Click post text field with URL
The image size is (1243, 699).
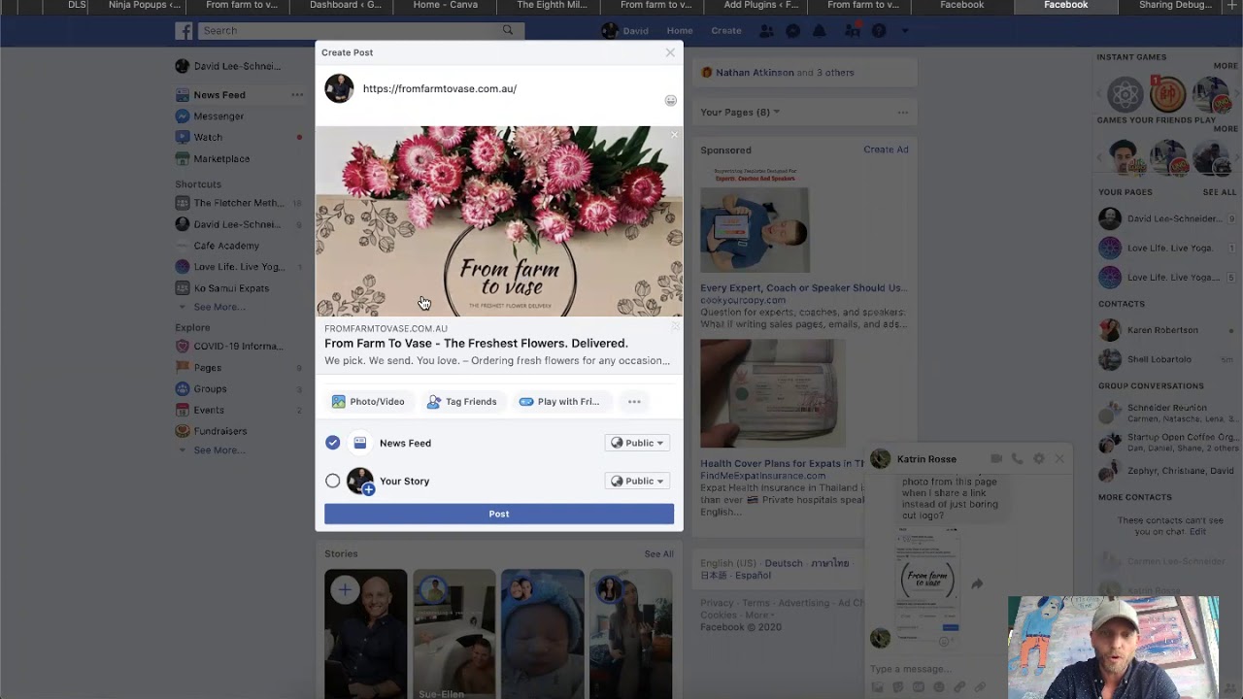click(439, 89)
